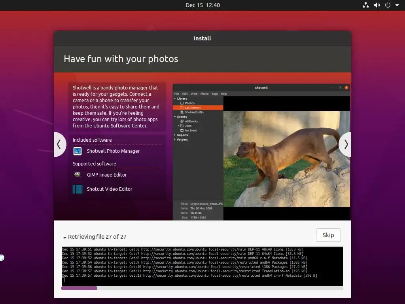Click the 'Cryptoprocta_Ferox.JPG' title value
Viewport: 405px width, 304px height.
pyautogui.click(x=206, y=204)
